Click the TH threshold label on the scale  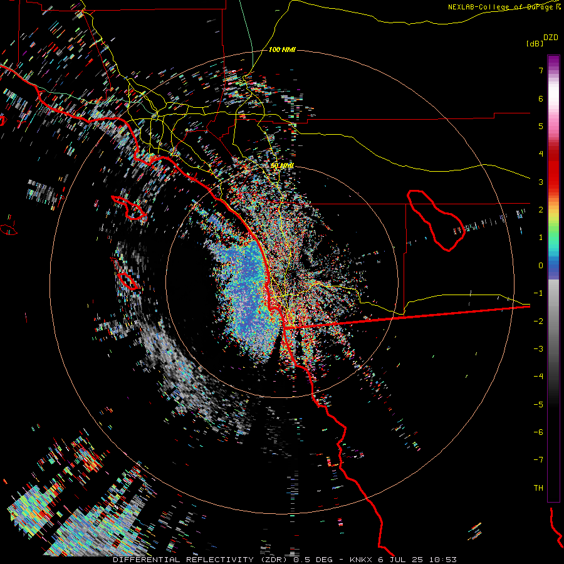(538, 488)
